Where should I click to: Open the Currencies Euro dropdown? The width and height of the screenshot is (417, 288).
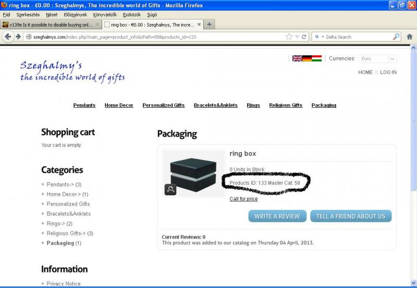(x=377, y=59)
